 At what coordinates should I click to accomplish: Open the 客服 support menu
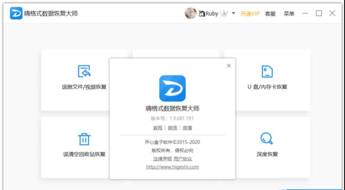[x=270, y=14]
